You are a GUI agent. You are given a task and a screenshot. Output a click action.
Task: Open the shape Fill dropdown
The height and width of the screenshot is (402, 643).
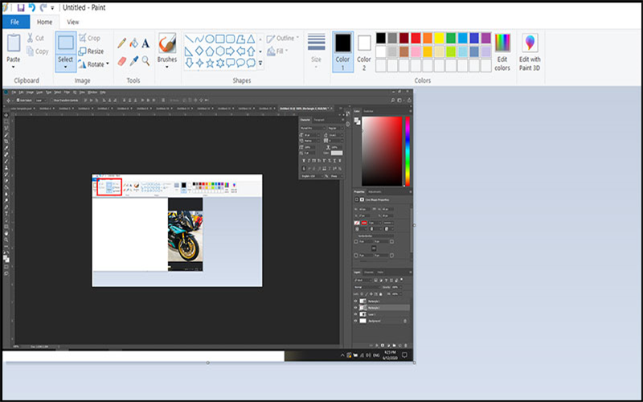coord(277,51)
